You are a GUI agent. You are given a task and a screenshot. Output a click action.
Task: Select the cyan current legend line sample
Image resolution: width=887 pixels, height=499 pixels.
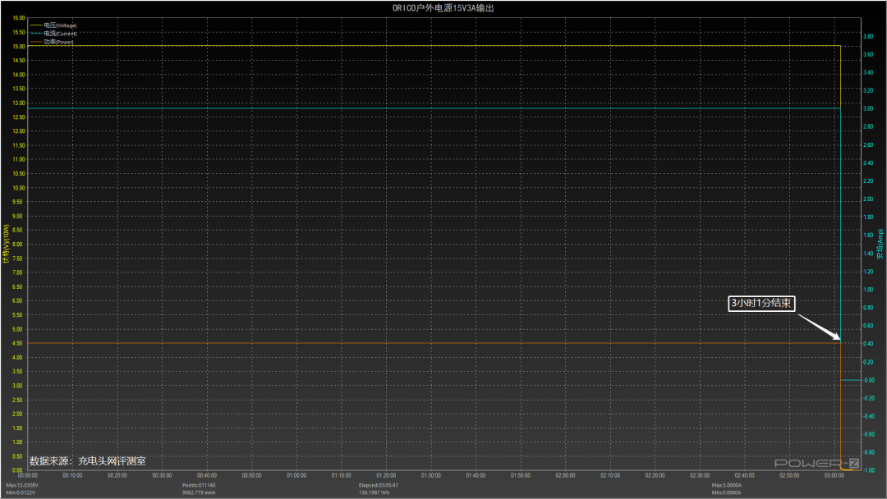(x=35, y=34)
